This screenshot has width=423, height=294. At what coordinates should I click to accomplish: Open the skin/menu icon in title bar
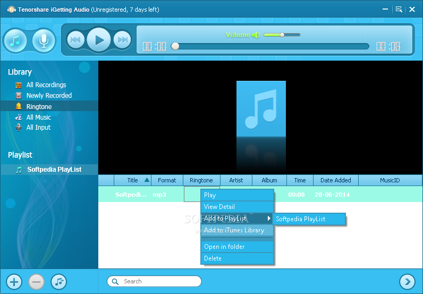(x=399, y=10)
